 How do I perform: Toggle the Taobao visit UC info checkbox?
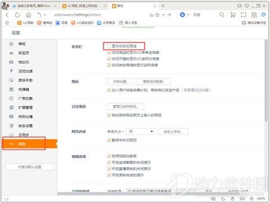tap(109, 53)
